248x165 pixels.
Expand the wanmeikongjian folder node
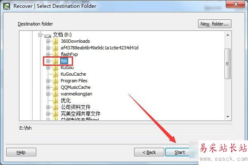[48, 94]
